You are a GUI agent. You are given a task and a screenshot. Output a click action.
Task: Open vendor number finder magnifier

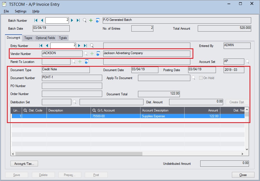pos(86,53)
